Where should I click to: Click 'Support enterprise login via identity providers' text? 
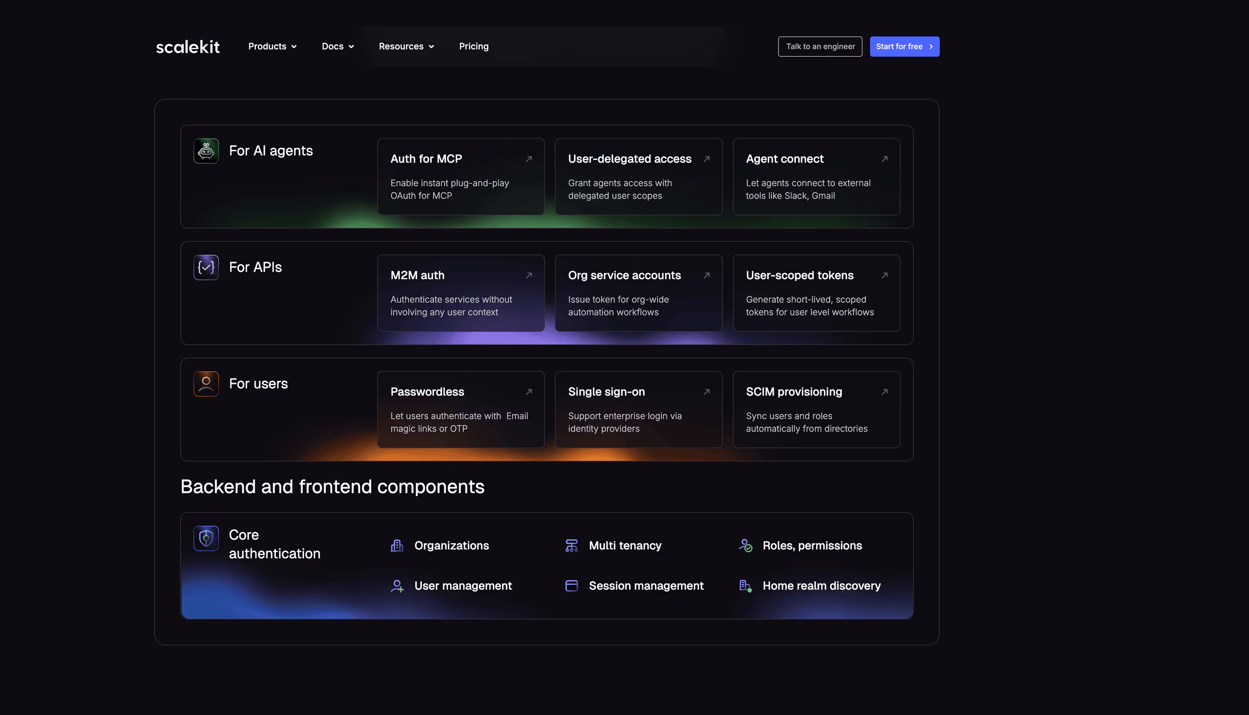pyautogui.click(x=625, y=422)
